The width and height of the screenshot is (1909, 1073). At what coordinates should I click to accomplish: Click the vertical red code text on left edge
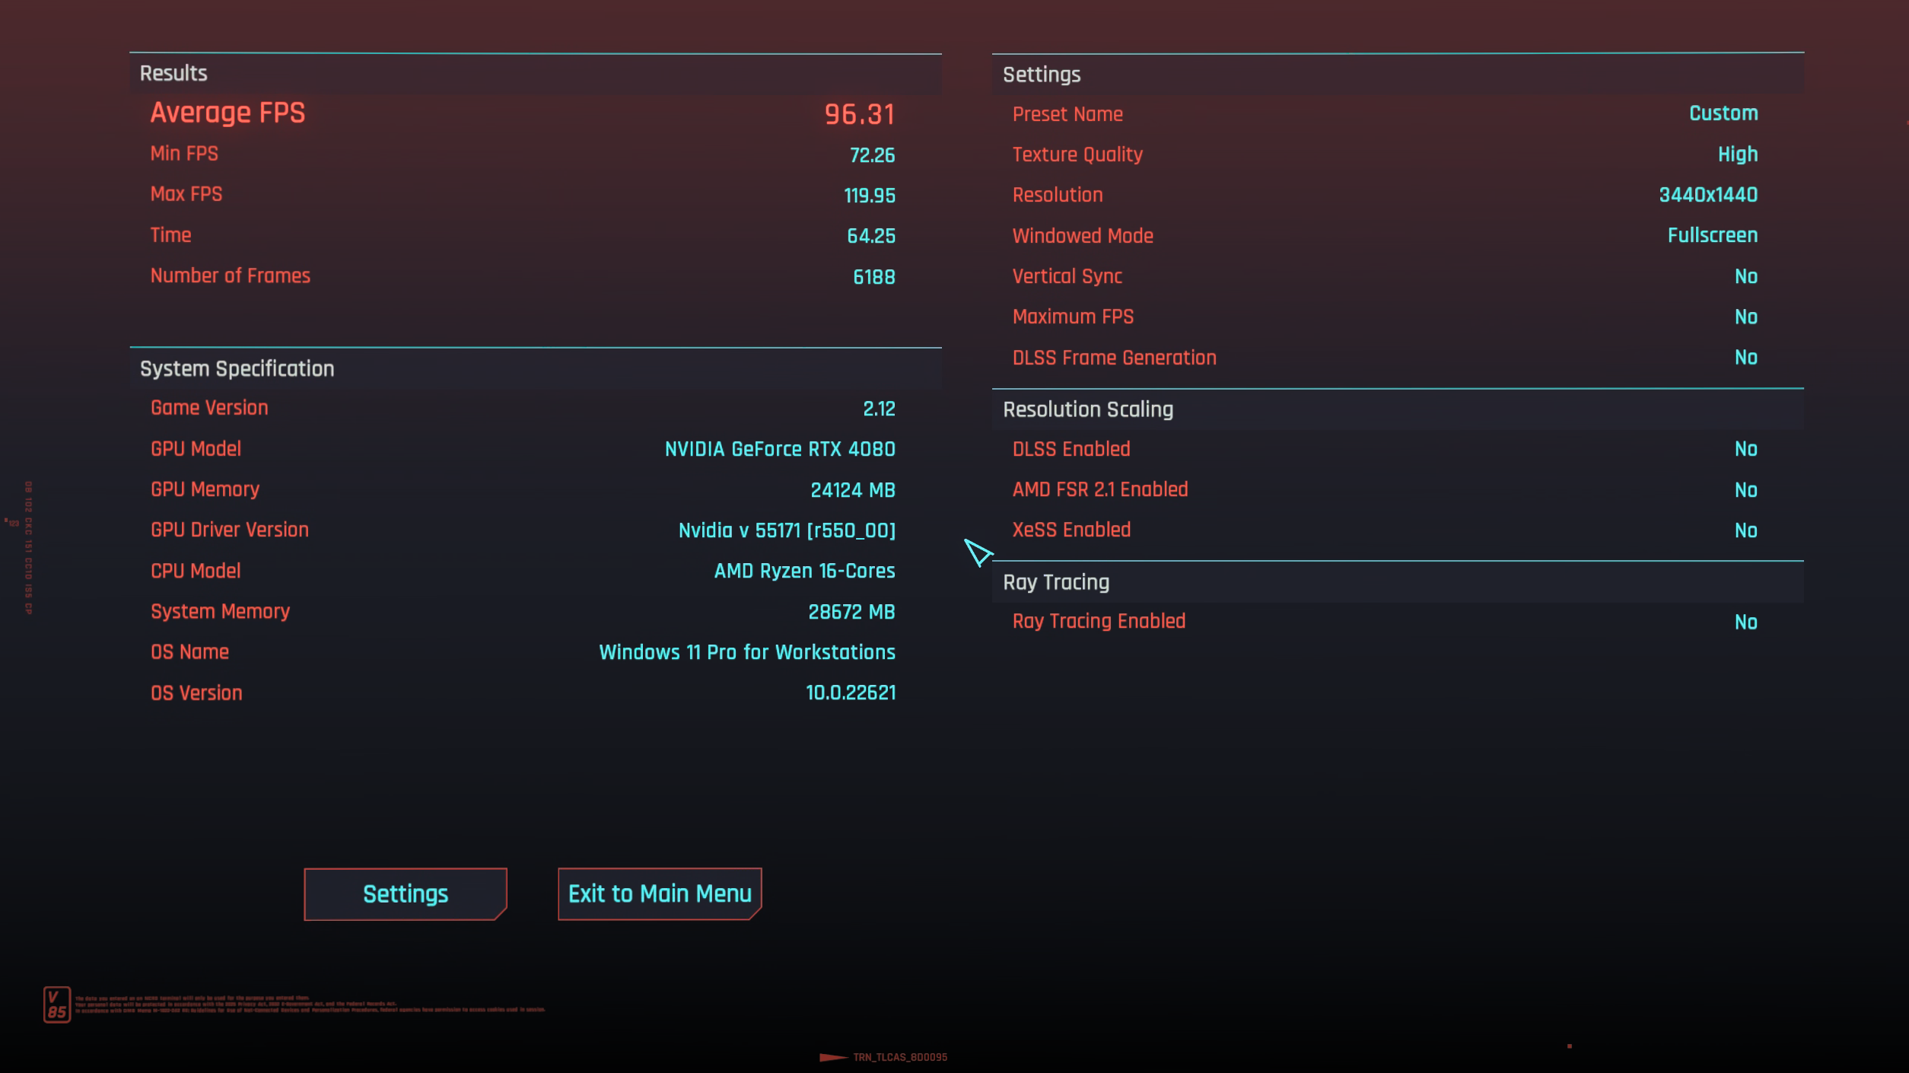click(28, 548)
